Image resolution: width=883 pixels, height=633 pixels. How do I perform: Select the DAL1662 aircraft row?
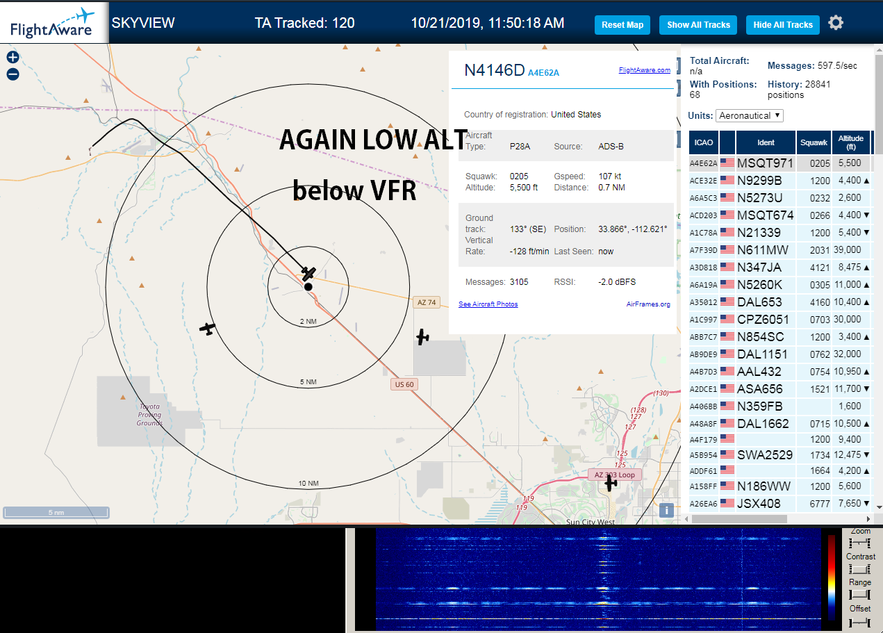click(779, 424)
